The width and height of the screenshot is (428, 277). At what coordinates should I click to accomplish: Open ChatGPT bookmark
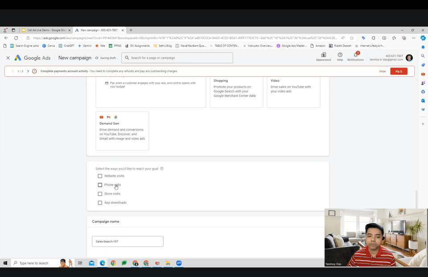(x=66, y=46)
